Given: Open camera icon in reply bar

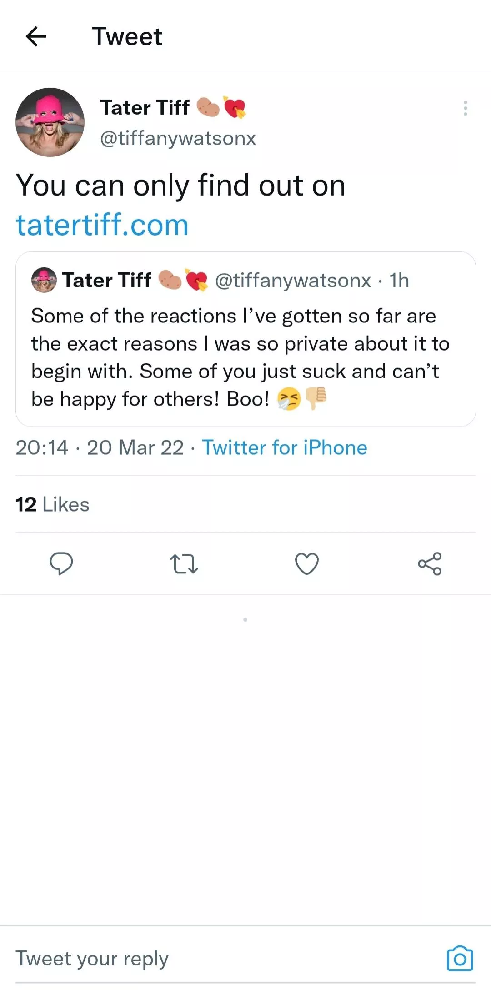Looking at the screenshot, I should 460,959.
